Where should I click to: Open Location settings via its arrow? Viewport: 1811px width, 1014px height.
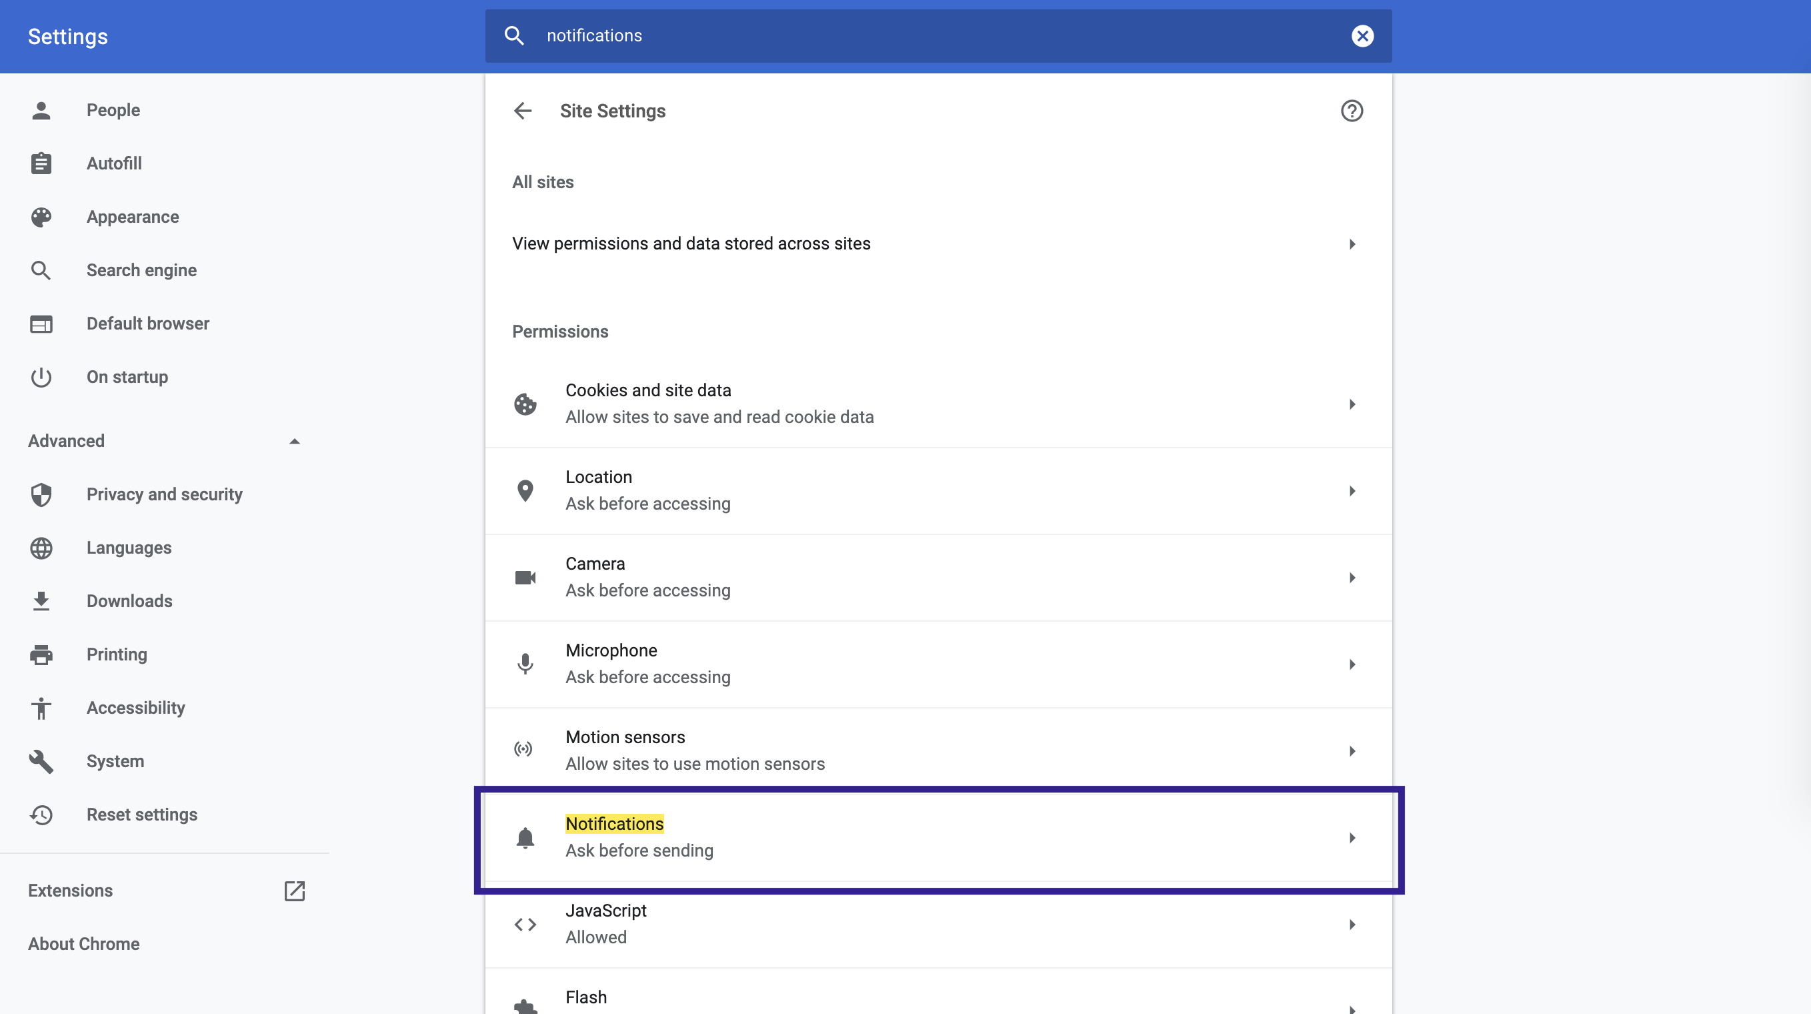point(1352,491)
